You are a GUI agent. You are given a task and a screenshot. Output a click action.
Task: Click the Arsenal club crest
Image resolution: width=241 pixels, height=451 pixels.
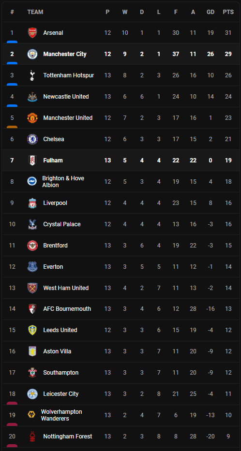32,33
